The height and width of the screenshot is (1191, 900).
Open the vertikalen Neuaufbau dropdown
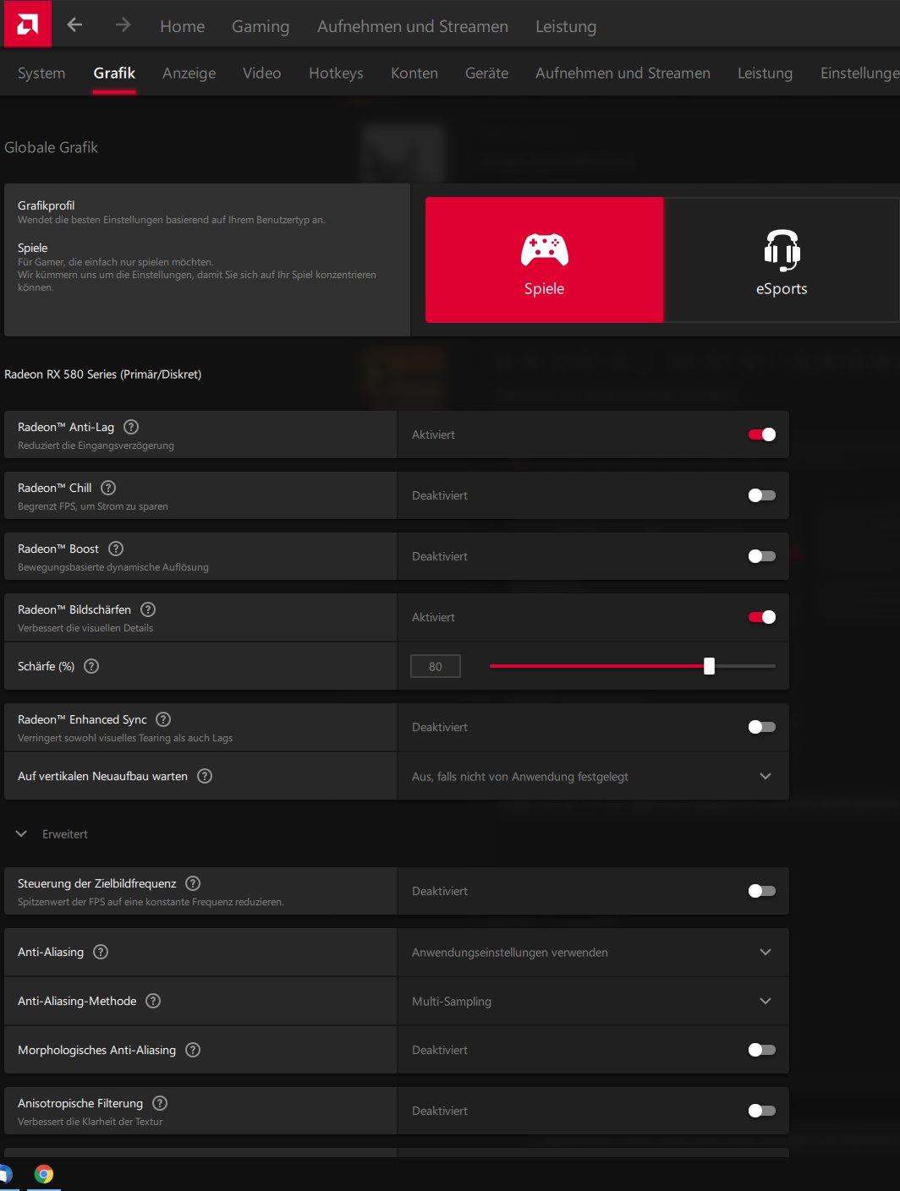point(593,776)
